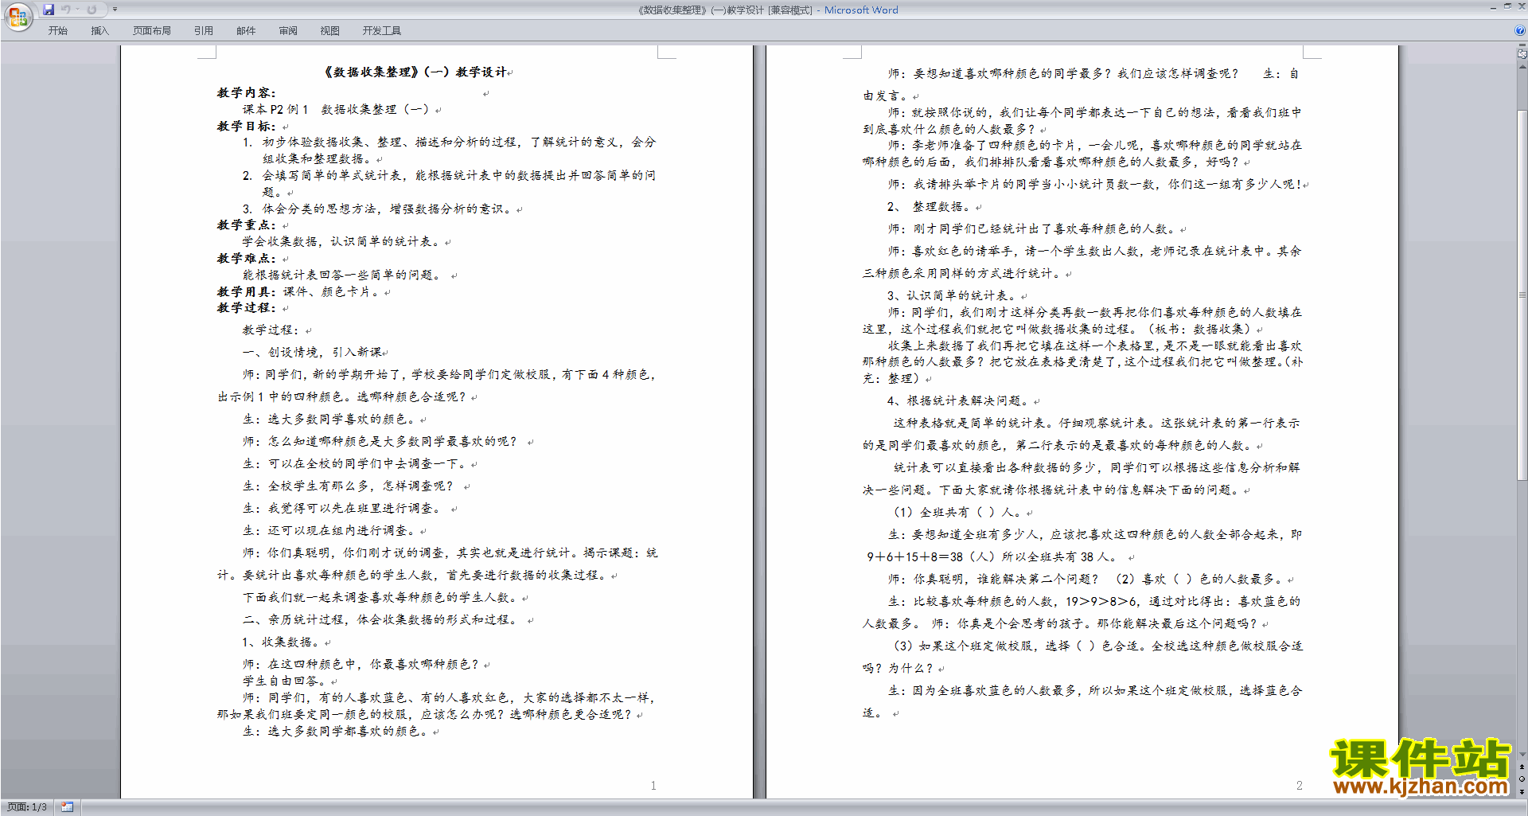
Task: Click the vertical scrollbar up arrow
Action: point(1522,65)
